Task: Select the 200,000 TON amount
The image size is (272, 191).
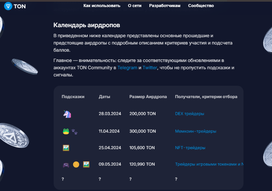Action: [143, 114]
